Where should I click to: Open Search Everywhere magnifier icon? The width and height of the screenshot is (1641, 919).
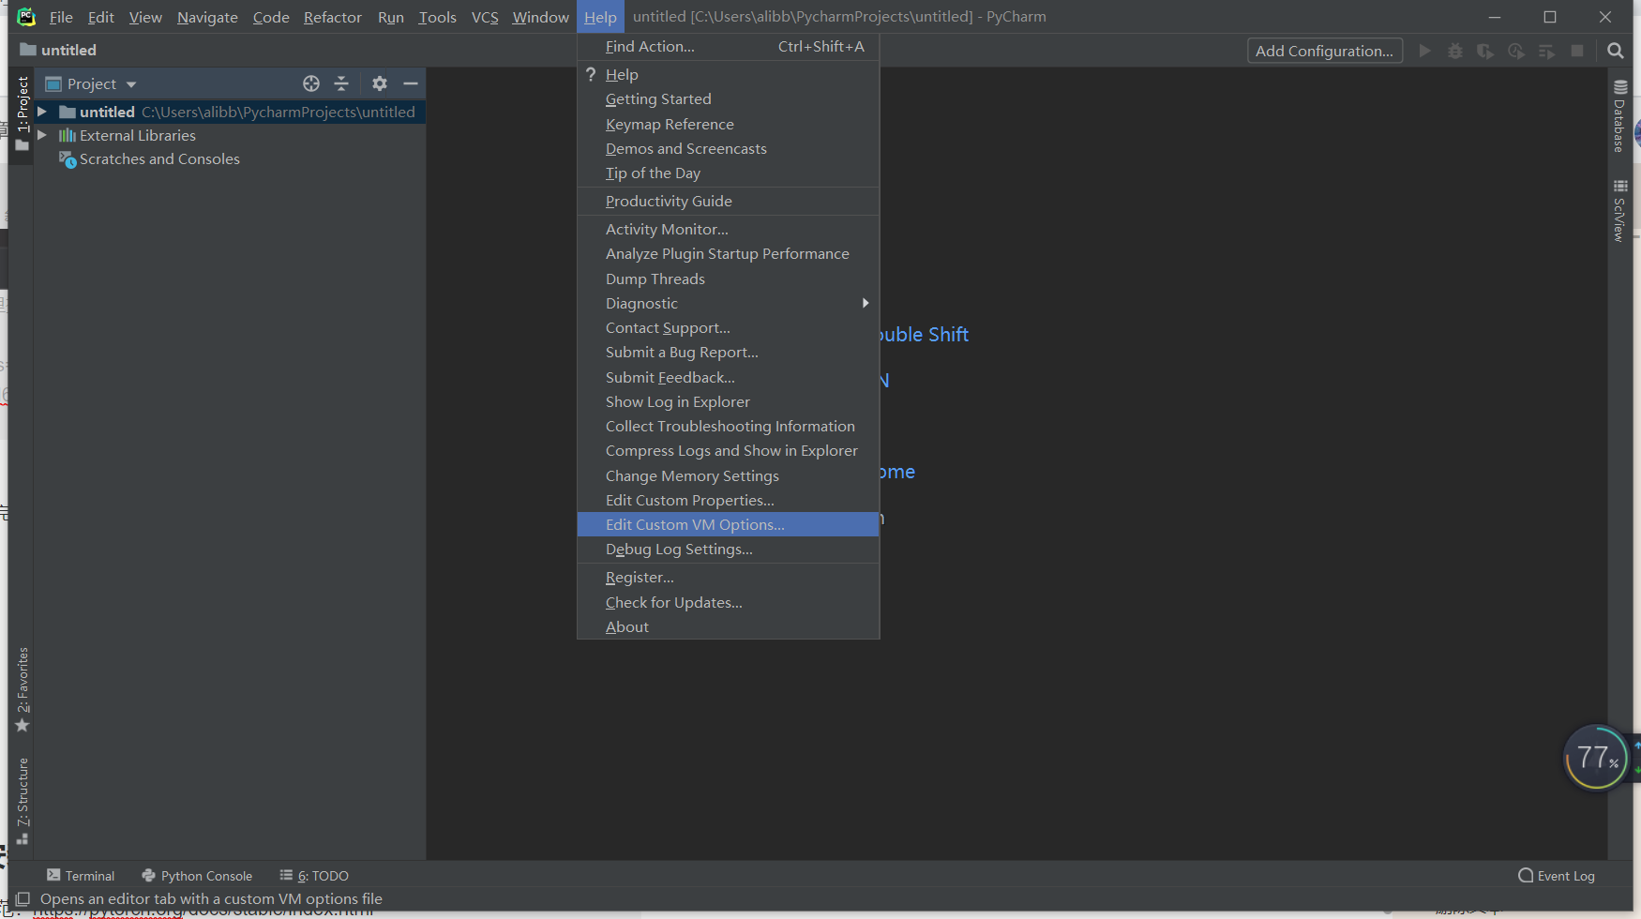(1615, 51)
